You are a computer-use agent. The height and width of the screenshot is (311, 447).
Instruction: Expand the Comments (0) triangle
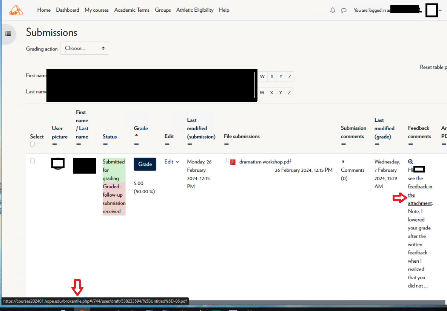343,162
